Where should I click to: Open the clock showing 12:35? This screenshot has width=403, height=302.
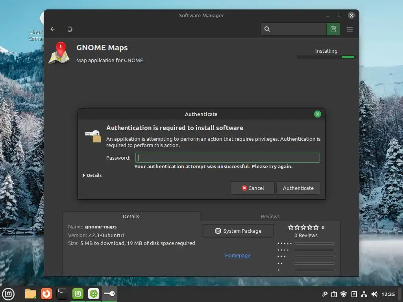tap(388, 294)
